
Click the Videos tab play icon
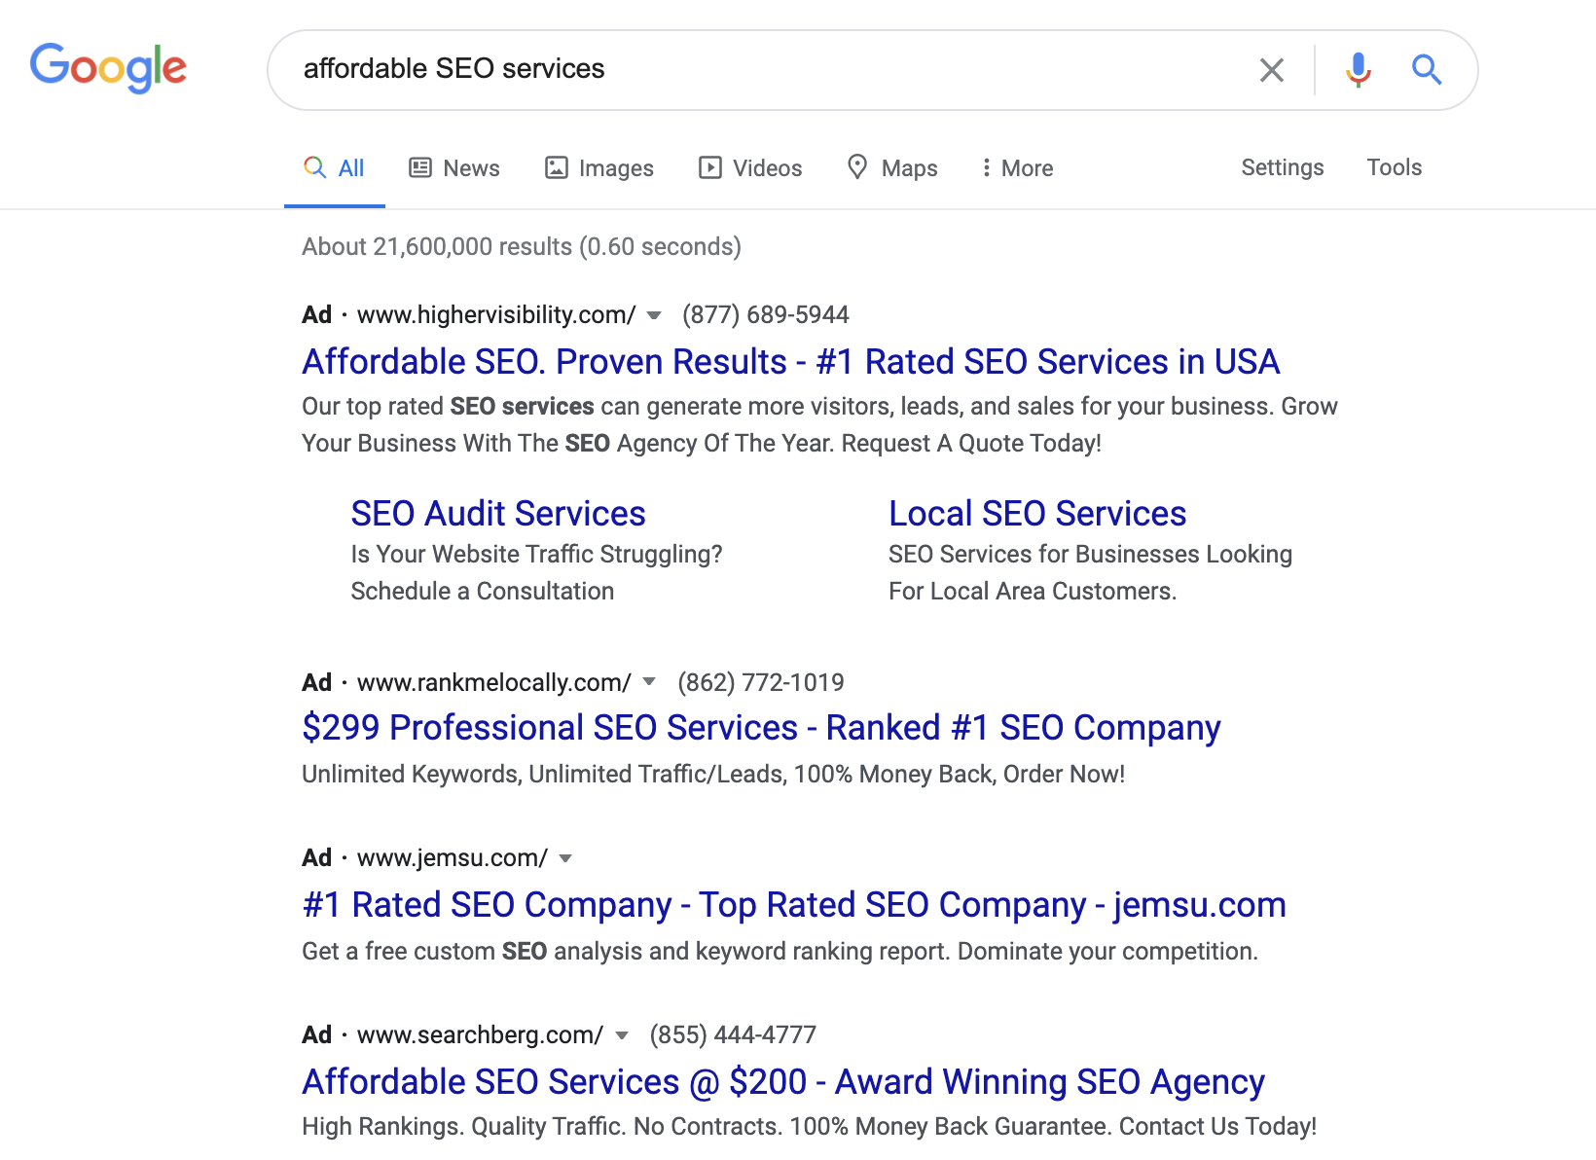pyautogui.click(x=710, y=167)
